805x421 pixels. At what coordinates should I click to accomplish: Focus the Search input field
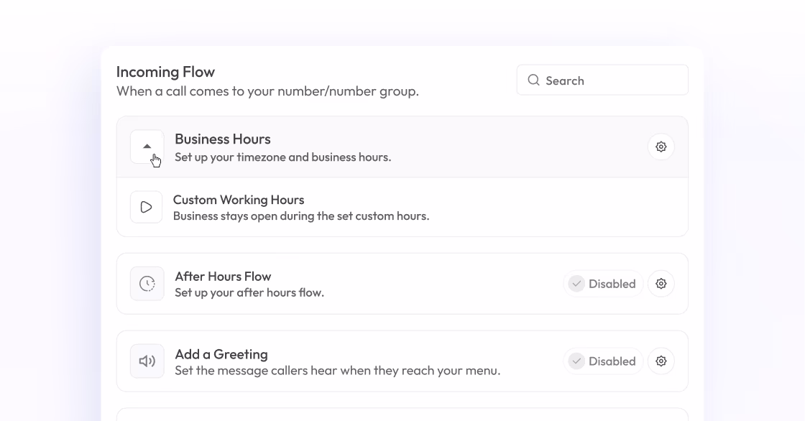coord(602,80)
